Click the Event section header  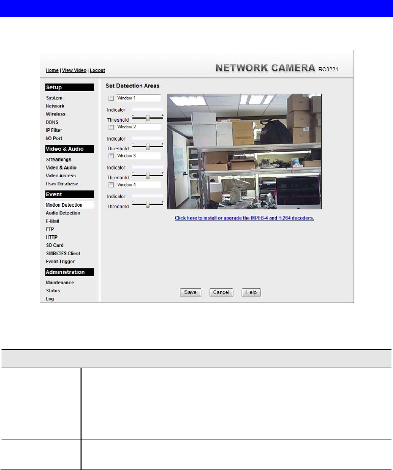[x=69, y=194]
